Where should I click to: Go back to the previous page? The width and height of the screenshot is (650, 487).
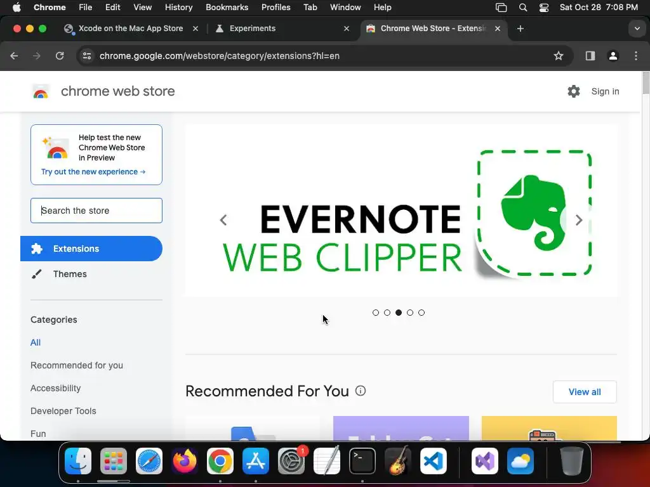coord(14,56)
